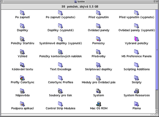Click the Předvolby folder icon
This screenshot has height=117, width=159.
click(99, 52)
